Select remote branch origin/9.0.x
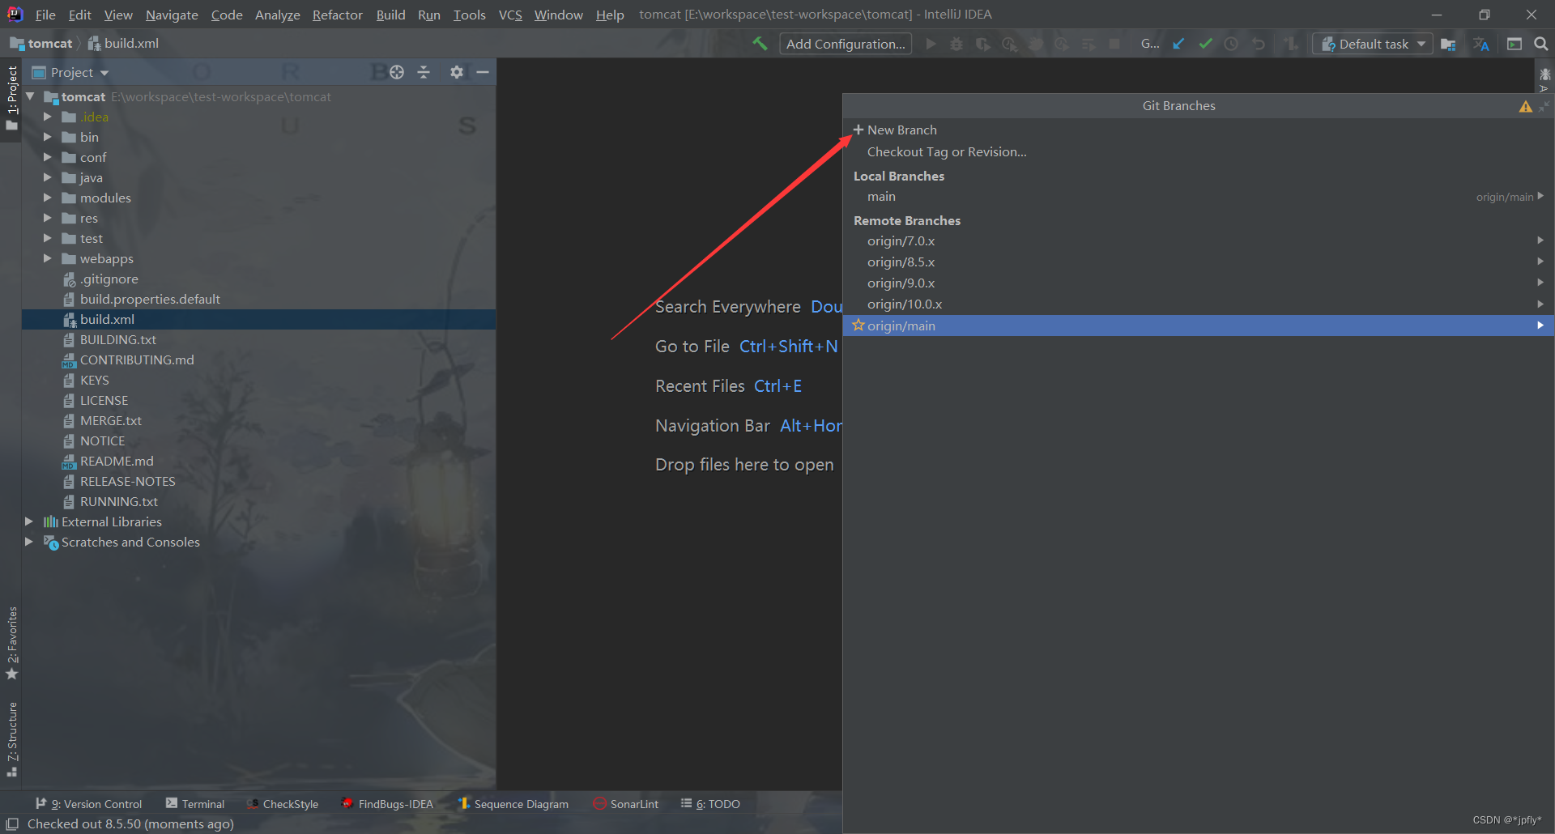The image size is (1555, 834). point(1199,283)
